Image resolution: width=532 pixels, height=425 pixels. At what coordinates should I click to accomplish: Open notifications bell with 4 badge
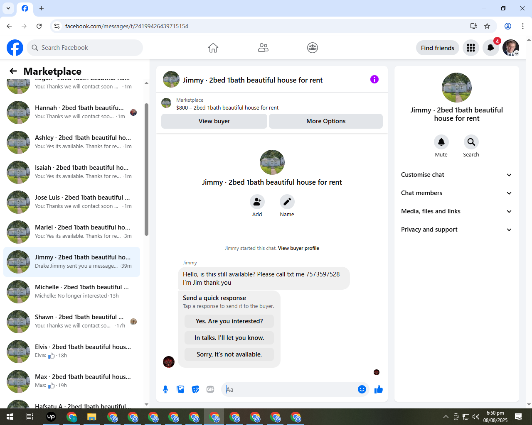491,48
